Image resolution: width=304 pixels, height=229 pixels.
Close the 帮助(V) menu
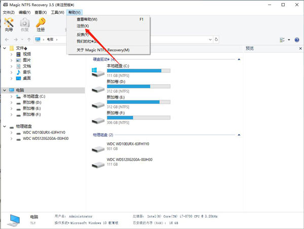click(74, 12)
